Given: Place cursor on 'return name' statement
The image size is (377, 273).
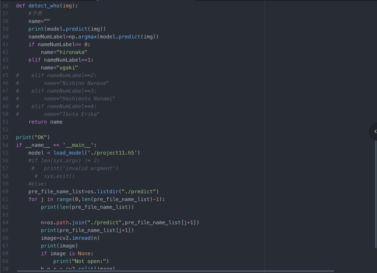Looking at the screenshot, I should [x=45, y=122].
